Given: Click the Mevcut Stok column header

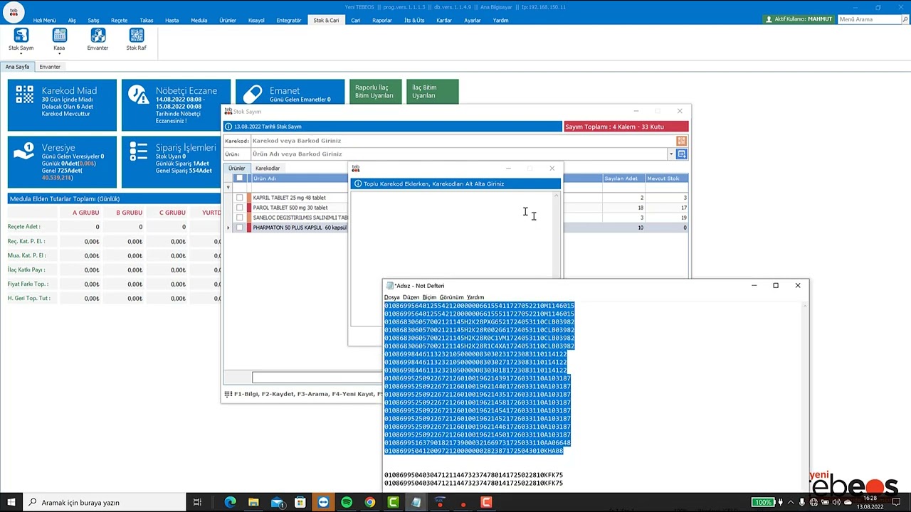Looking at the screenshot, I should [665, 178].
